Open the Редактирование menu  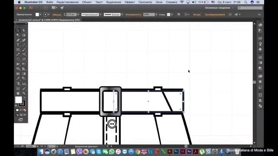[x=68, y=2]
